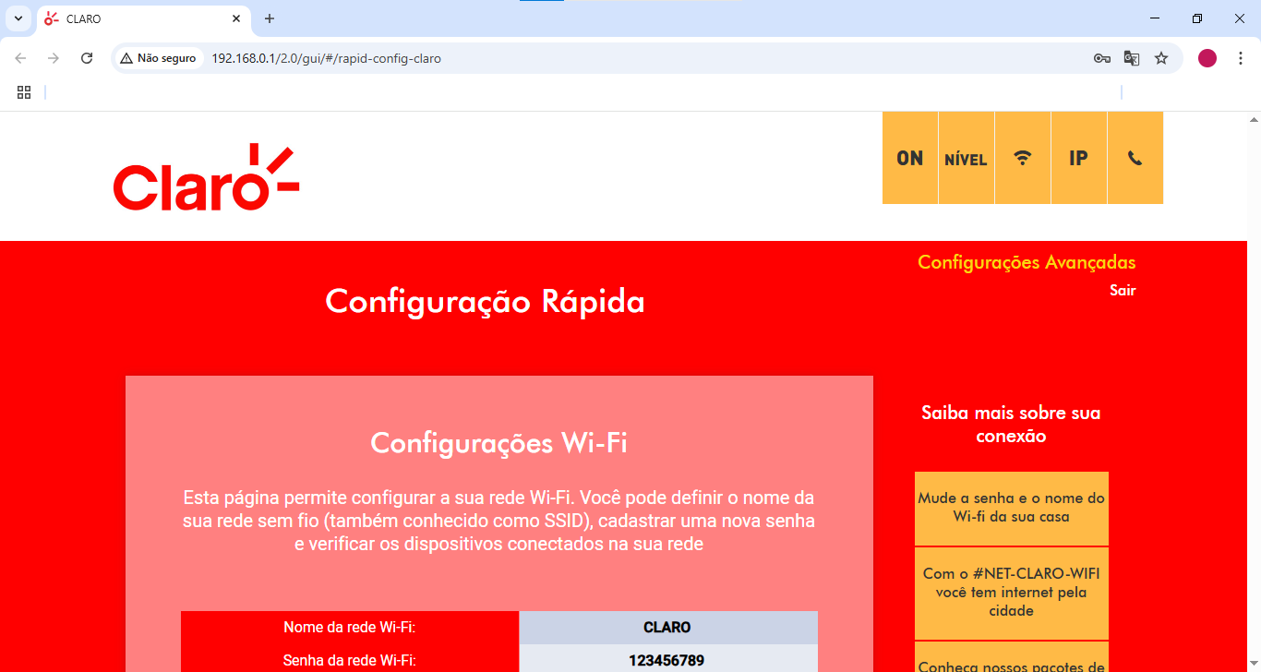Image resolution: width=1261 pixels, height=672 pixels.
Task: Open a new browser tab
Action: point(270,18)
